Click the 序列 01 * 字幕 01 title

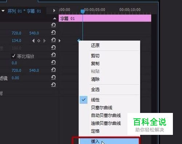(x=24, y=11)
